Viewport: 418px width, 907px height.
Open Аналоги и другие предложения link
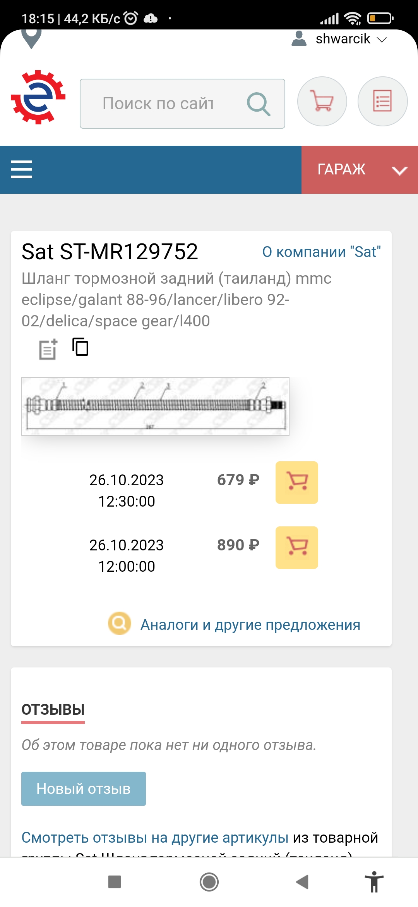[x=250, y=625]
